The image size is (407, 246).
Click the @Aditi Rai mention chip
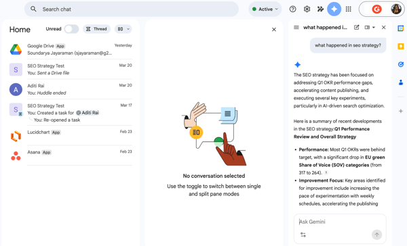(x=88, y=113)
